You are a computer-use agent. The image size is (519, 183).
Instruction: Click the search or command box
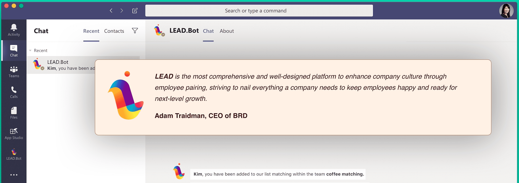[x=259, y=11]
